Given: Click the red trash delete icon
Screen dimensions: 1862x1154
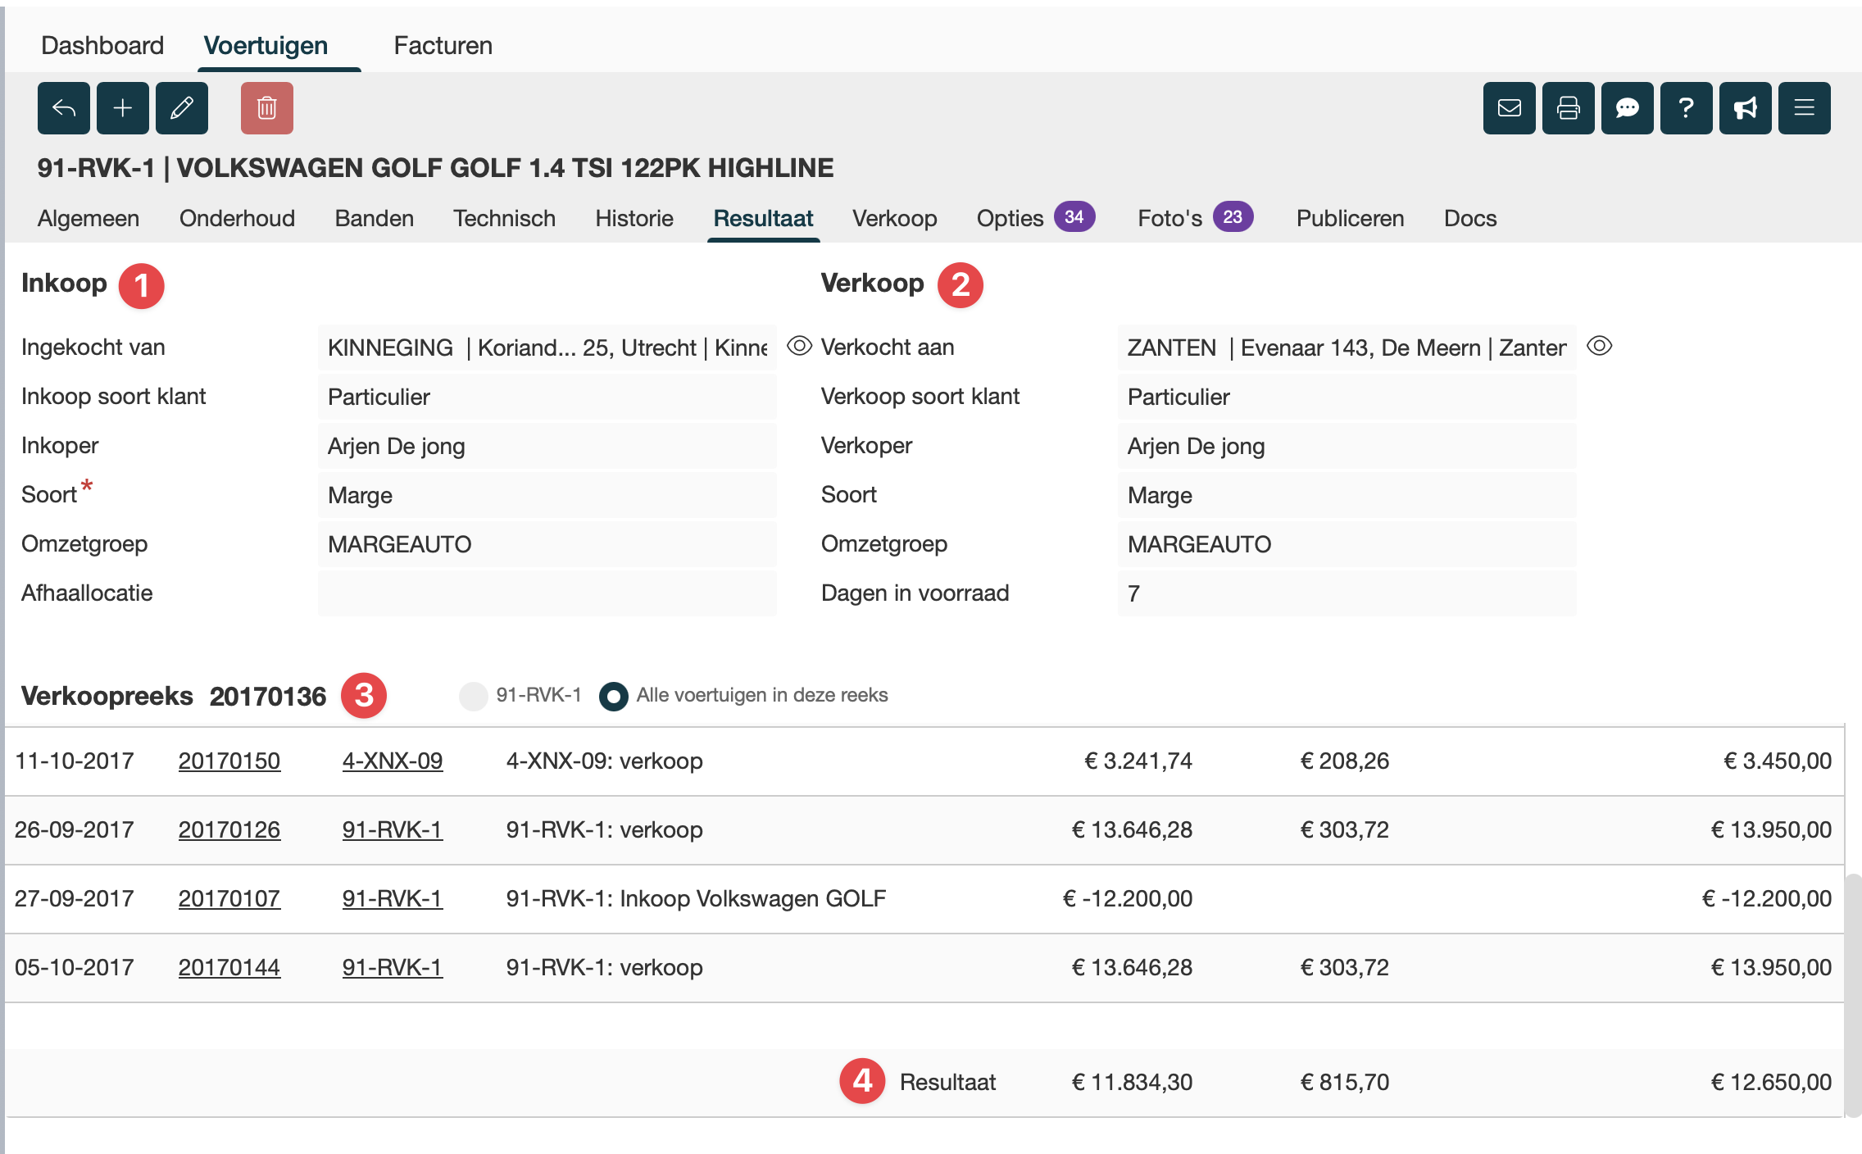Looking at the screenshot, I should 266,108.
